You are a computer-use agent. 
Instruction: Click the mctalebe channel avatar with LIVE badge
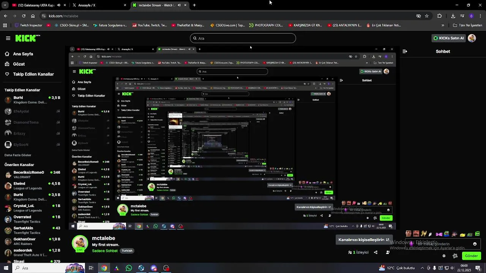pos(80,243)
